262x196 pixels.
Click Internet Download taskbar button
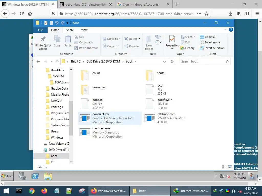191,191
